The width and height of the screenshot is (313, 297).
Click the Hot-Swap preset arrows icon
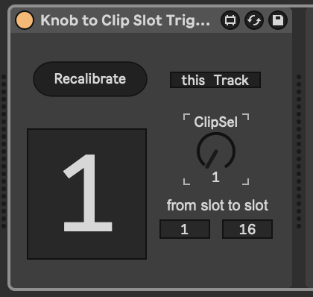pyautogui.click(x=254, y=20)
